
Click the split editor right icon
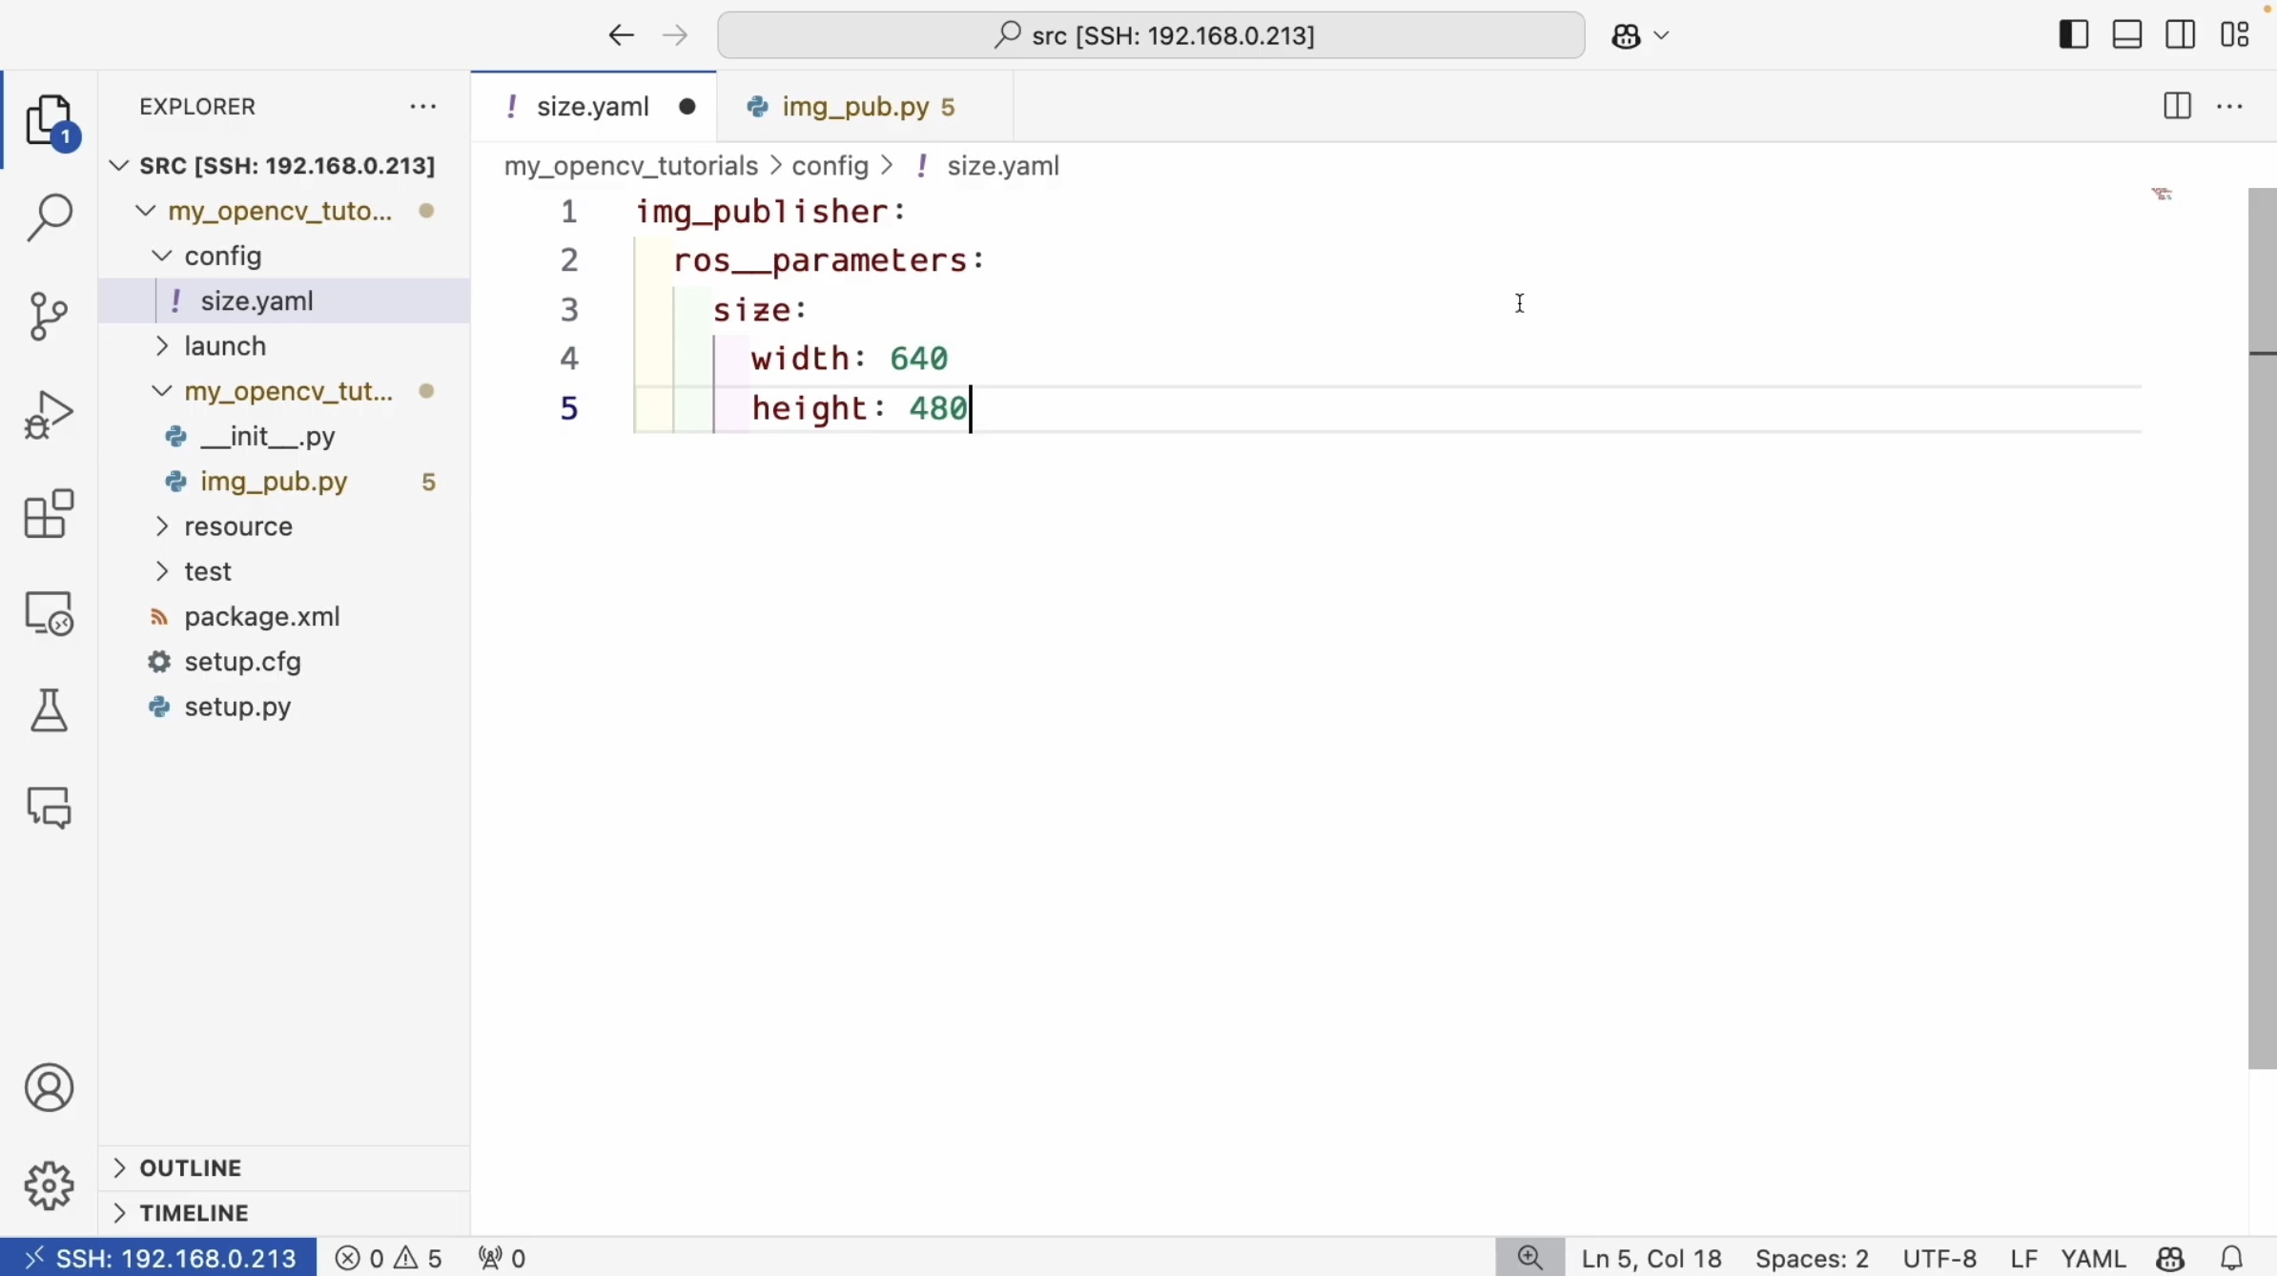2177,106
